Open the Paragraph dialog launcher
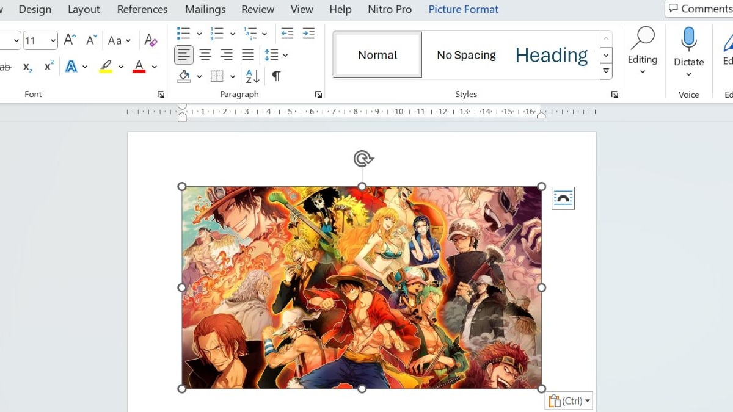This screenshot has height=412, width=733. point(318,95)
